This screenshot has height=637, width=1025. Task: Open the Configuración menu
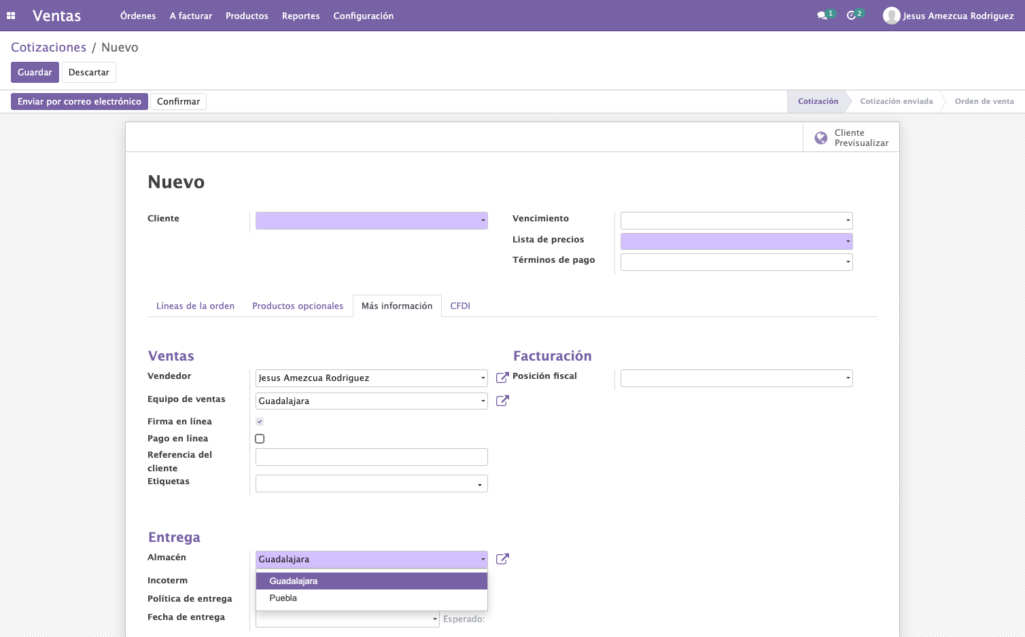pos(364,16)
